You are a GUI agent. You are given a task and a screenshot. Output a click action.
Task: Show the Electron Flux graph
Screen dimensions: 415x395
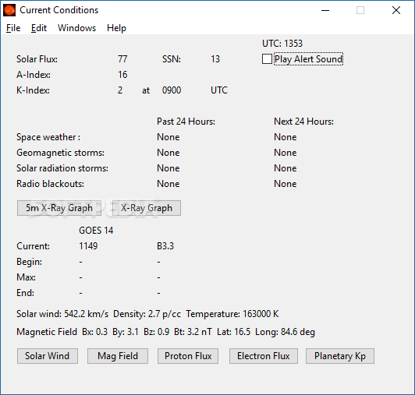coord(264,356)
